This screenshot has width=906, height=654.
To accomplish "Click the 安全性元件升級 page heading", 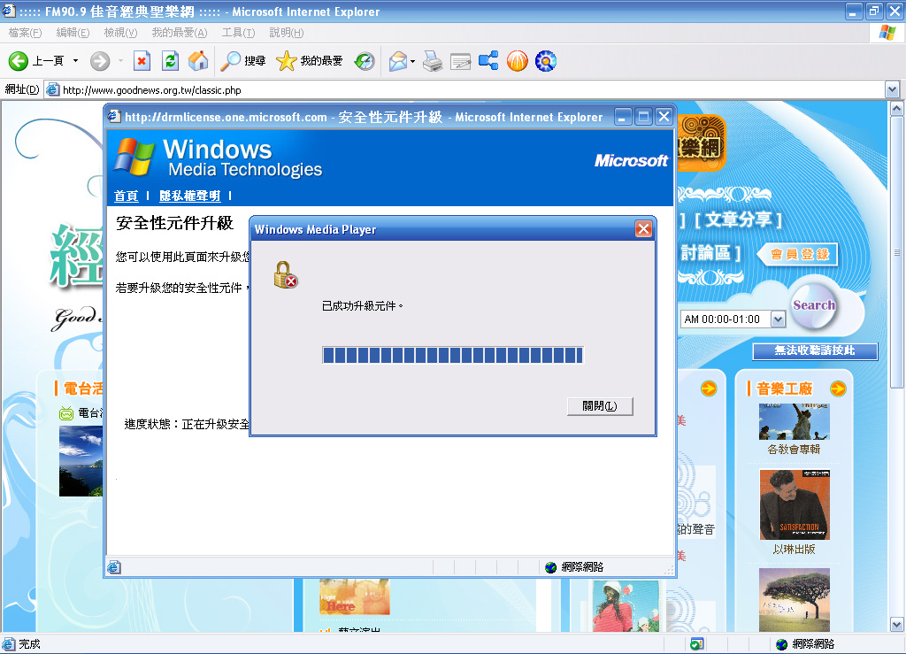I will 174,223.
